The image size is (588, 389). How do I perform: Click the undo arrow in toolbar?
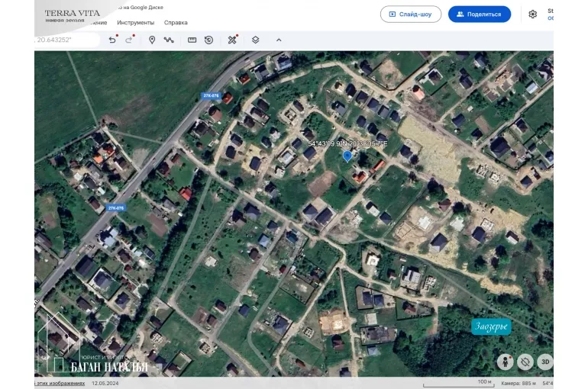(112, 40)
